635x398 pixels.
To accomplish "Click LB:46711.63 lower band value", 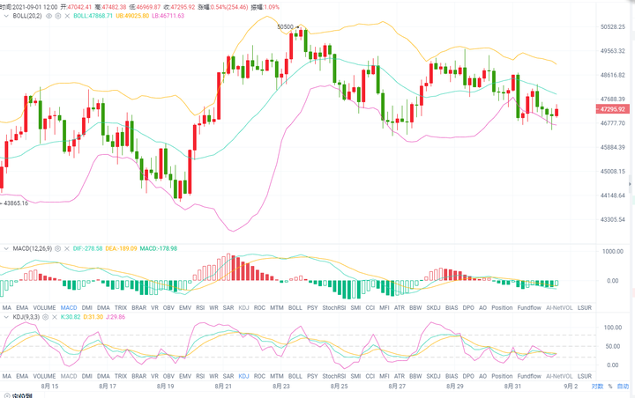I will 168,16.
